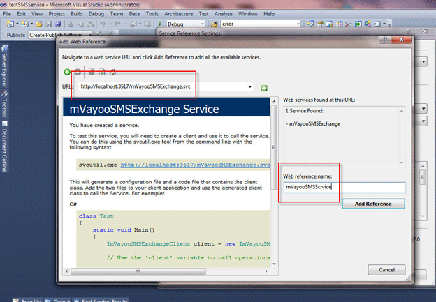Click the '1 Service Found:' text
The image size is (436, 302).
coord(304,111)
